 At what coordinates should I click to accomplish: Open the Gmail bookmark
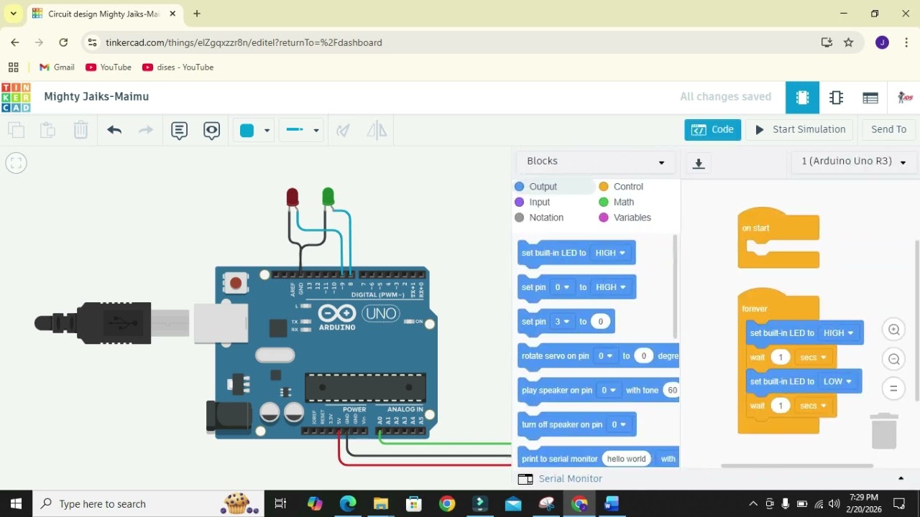pos(57,67)
